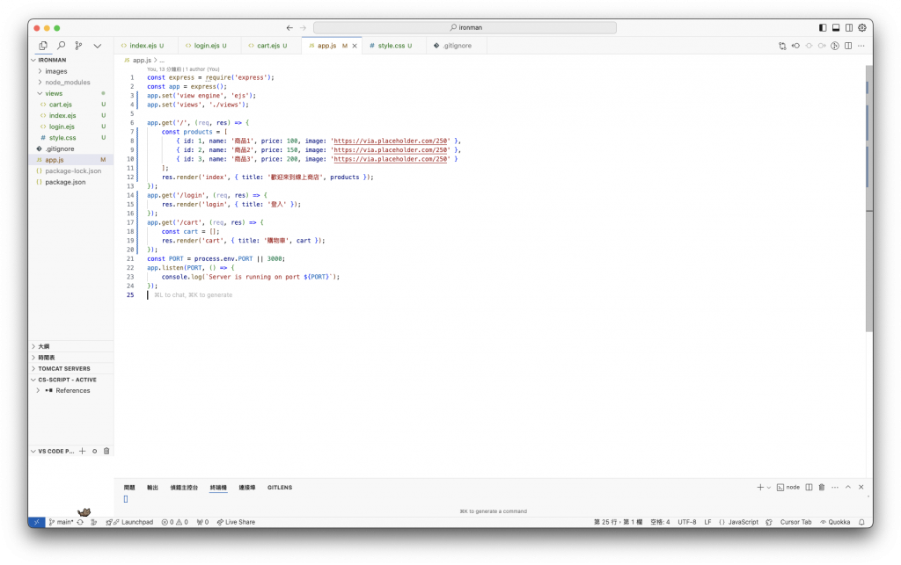Expand the additional views chevron in sidebar header
901x565 pixels.
97,46
